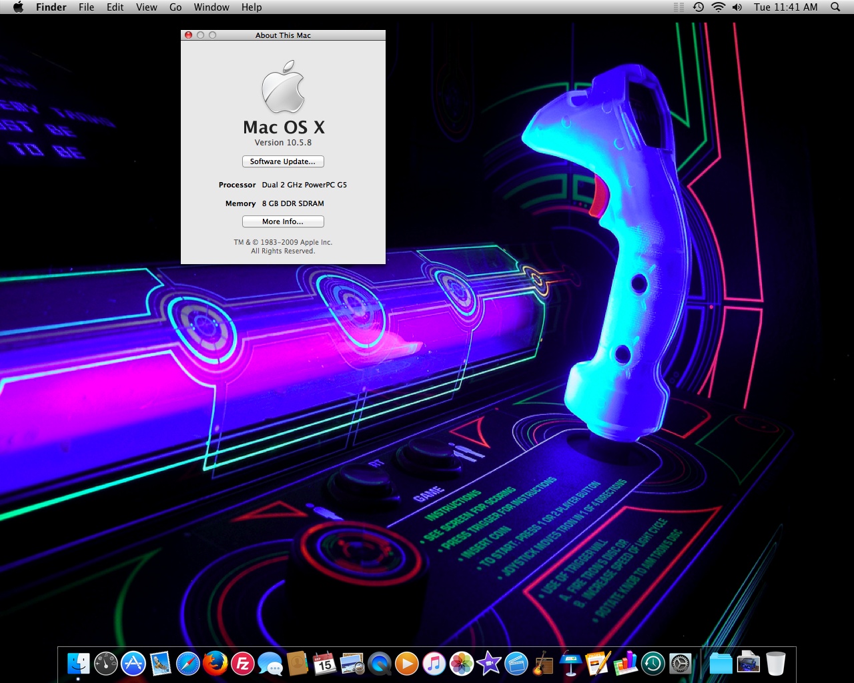
Task: Open the Keynote podium icon
Action: [x=570, y=664]
